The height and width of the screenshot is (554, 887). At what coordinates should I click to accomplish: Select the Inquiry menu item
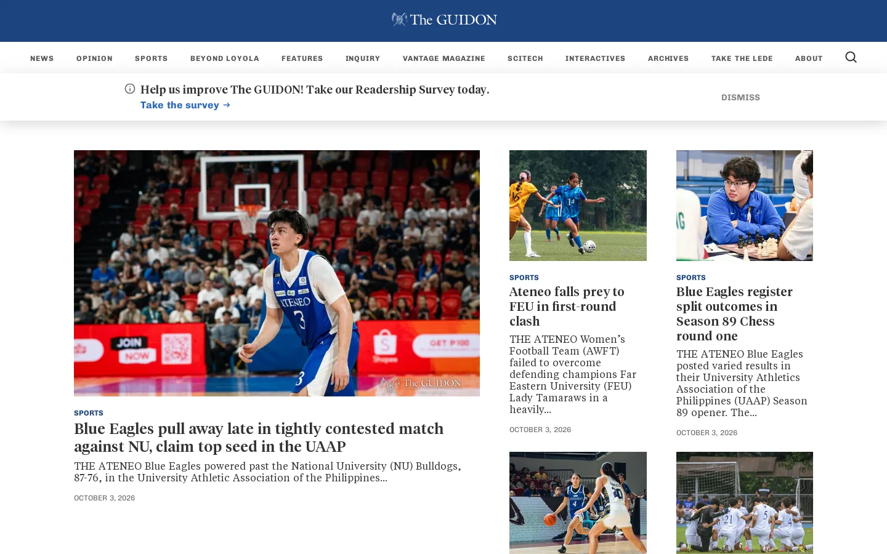(363, 58)
